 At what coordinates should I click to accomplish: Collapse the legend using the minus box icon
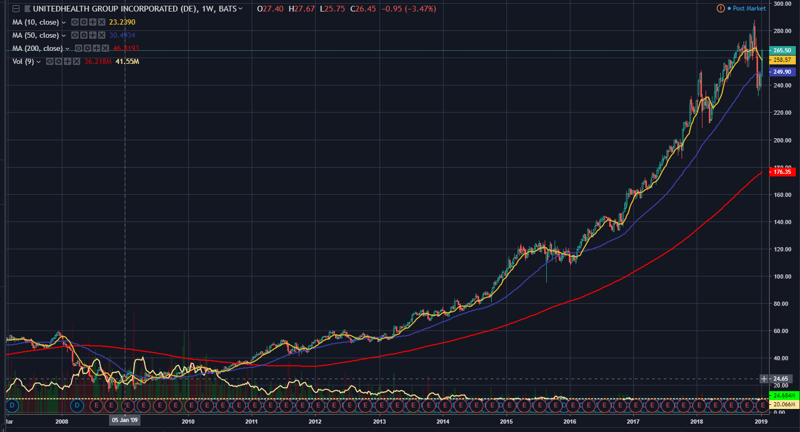[16, 8]
